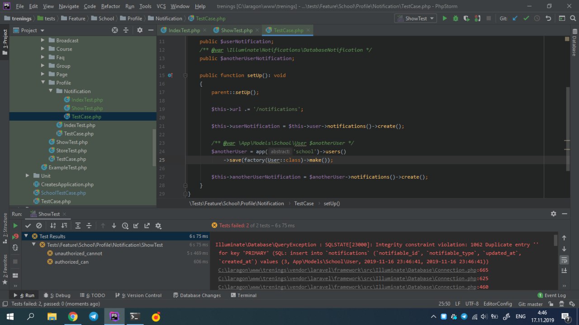Open the Refactor menu
This screenshot has width=579, height=325.
(110, 6)
